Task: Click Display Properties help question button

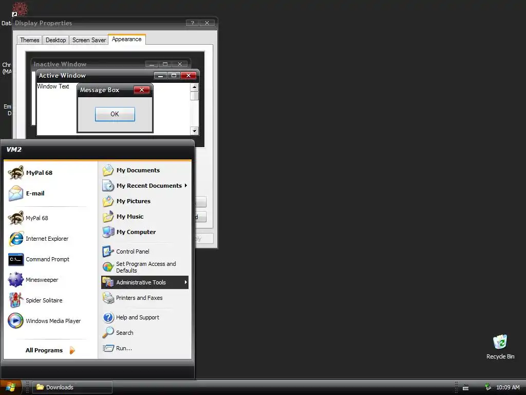Action: coord(192,23)
